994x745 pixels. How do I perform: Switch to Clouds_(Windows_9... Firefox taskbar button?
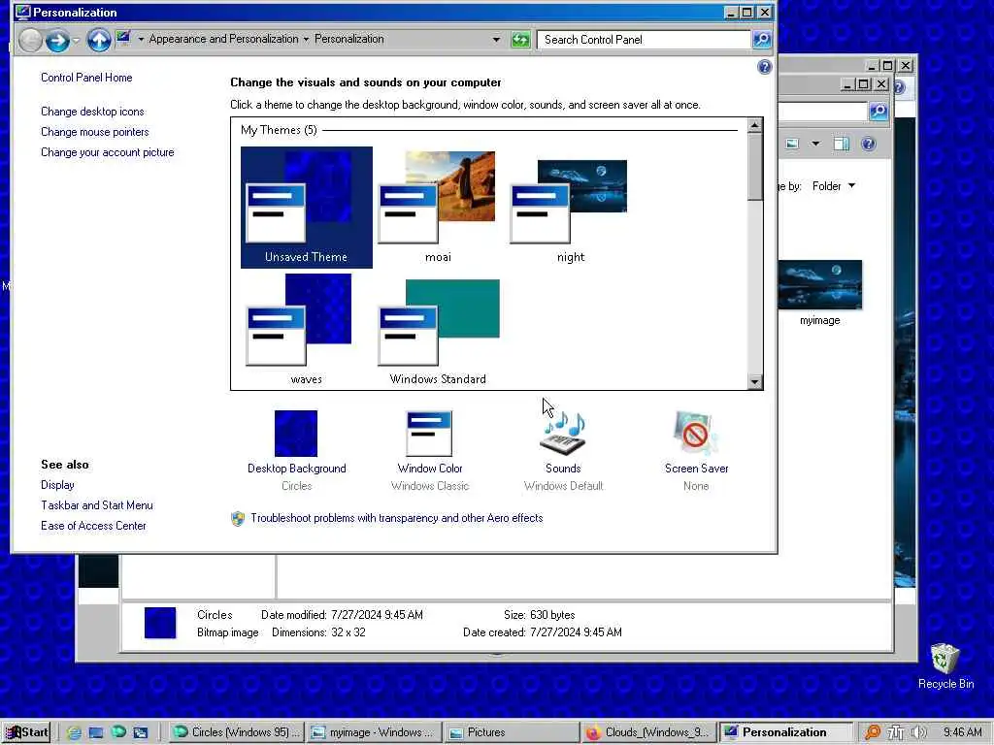649,732
